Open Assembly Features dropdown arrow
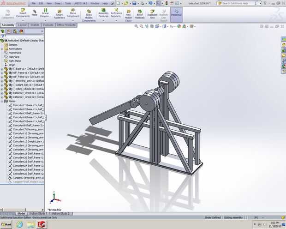This screenshot has width=286, height=229. tap(103, 20)
